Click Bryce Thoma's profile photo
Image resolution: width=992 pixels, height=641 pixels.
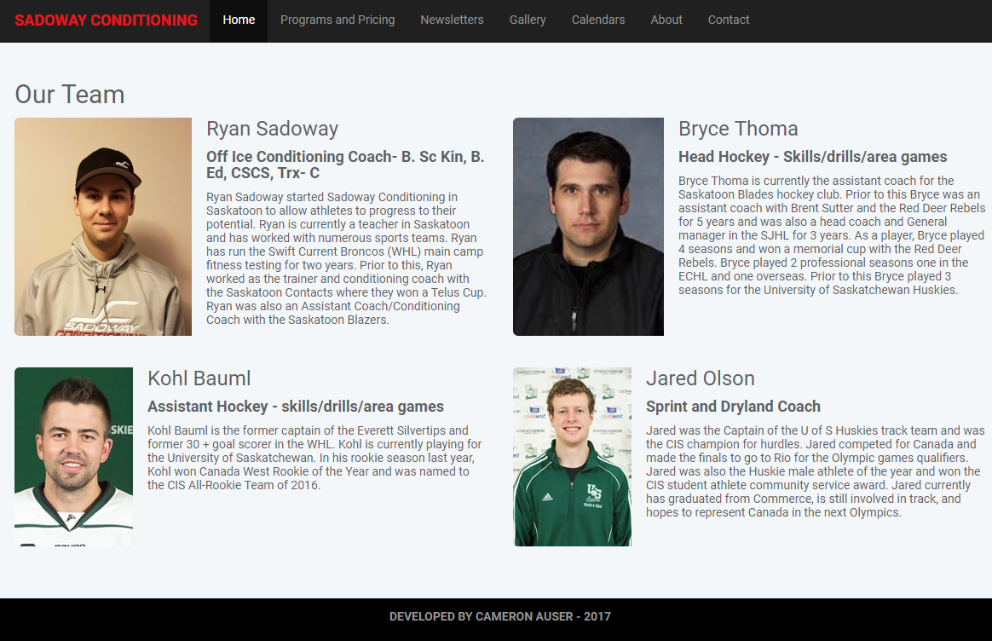pos(588,227)
